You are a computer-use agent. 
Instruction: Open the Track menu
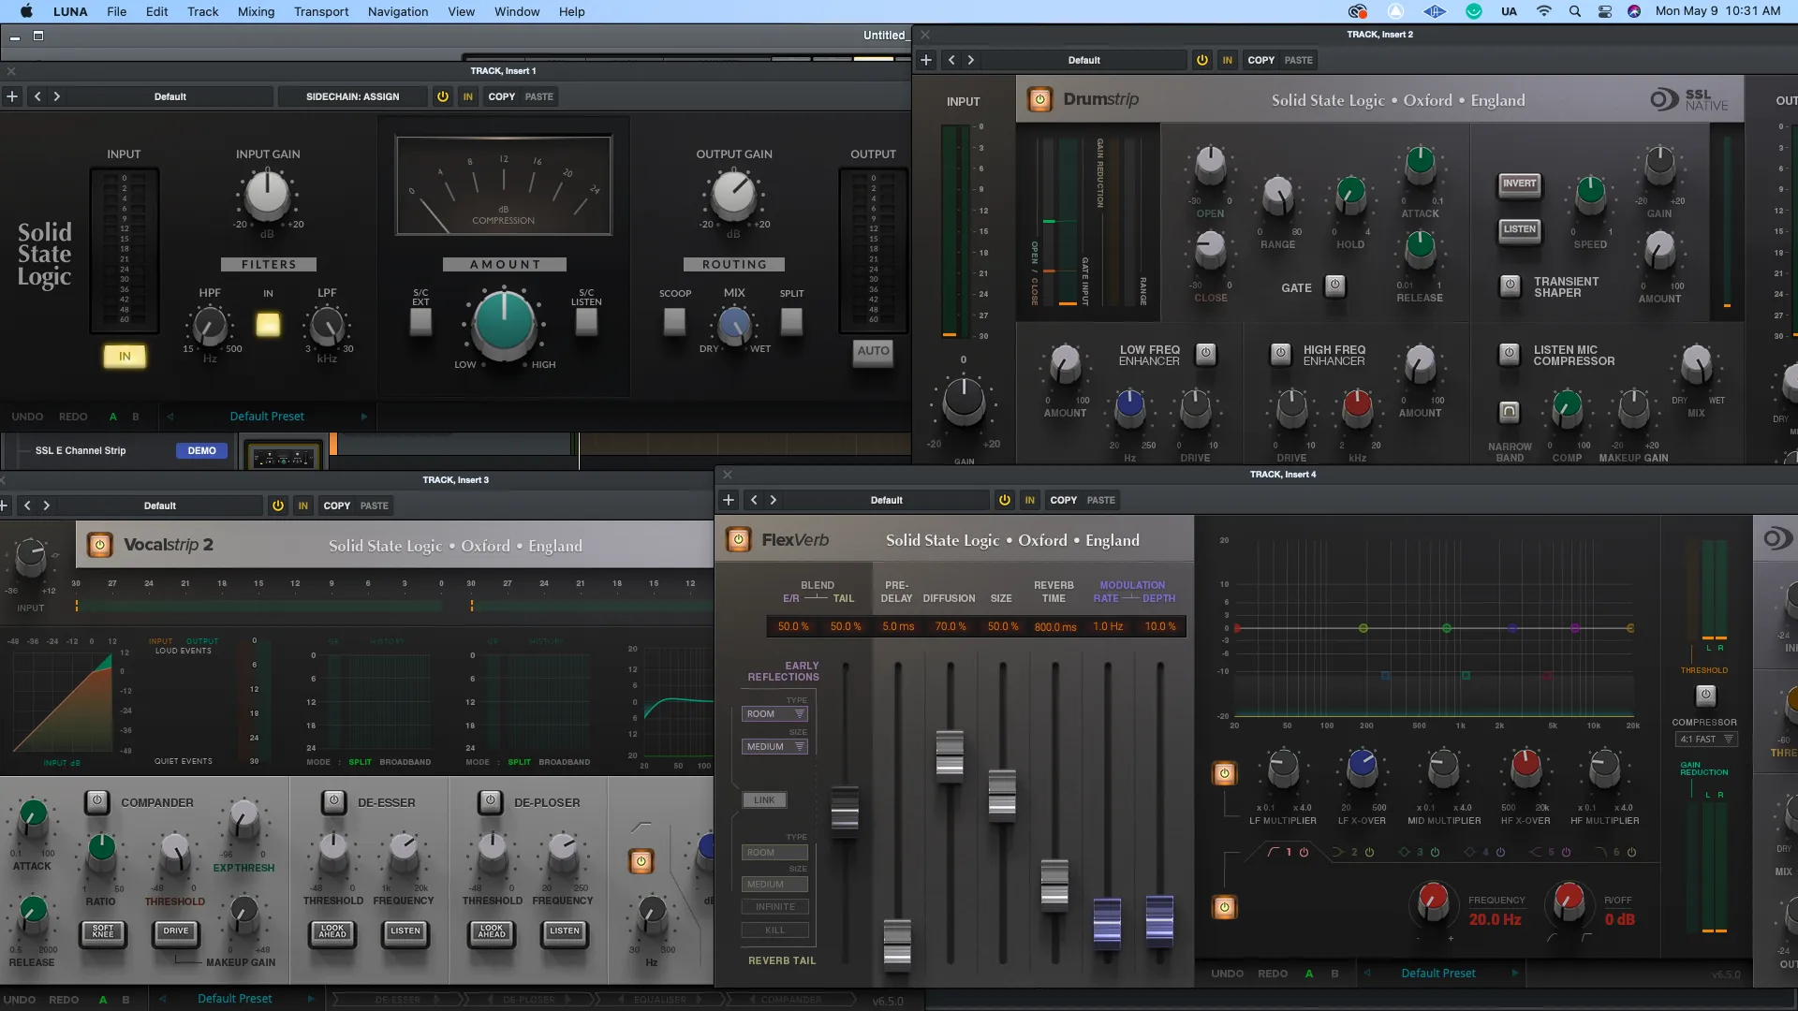pos(202,11)
